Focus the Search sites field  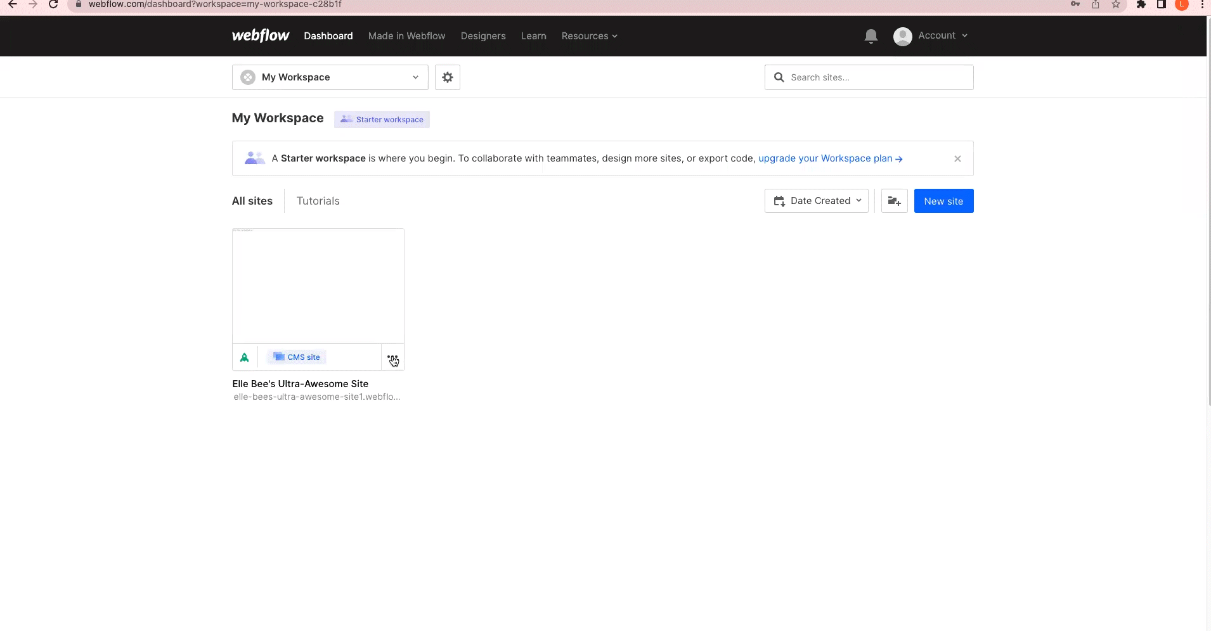tap(869, 77)
